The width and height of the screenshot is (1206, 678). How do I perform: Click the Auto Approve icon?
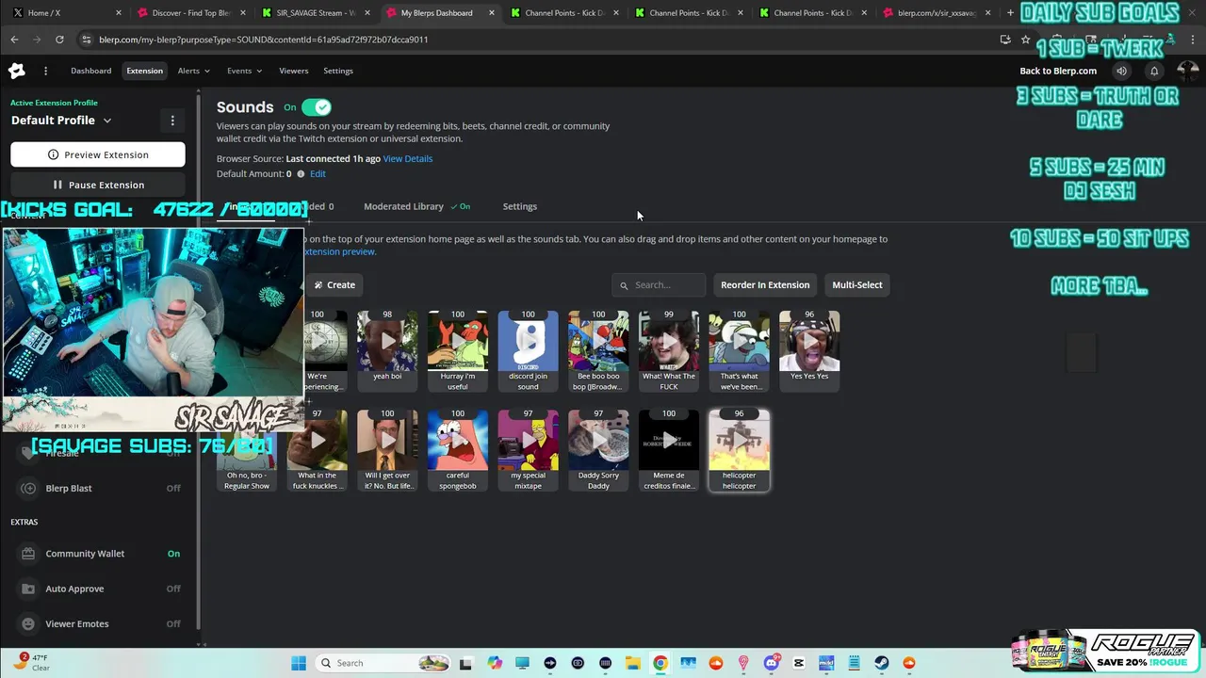tap(28, 589)
